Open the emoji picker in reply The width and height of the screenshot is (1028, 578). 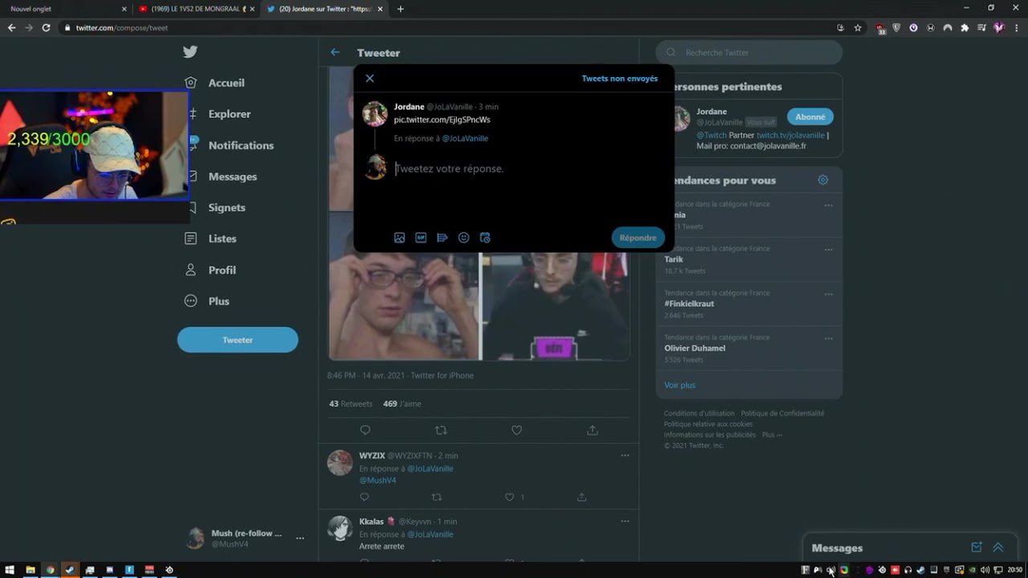tap(463, 238)
